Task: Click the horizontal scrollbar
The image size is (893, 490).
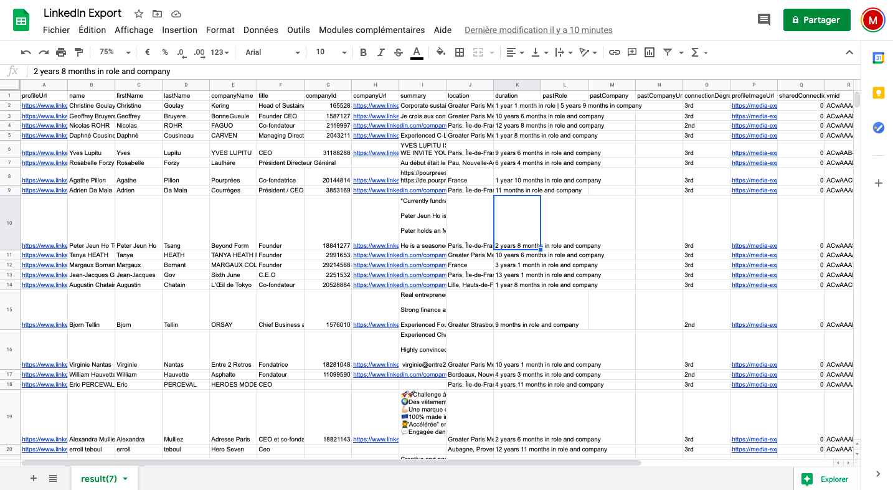Action: tap(331, 463)
